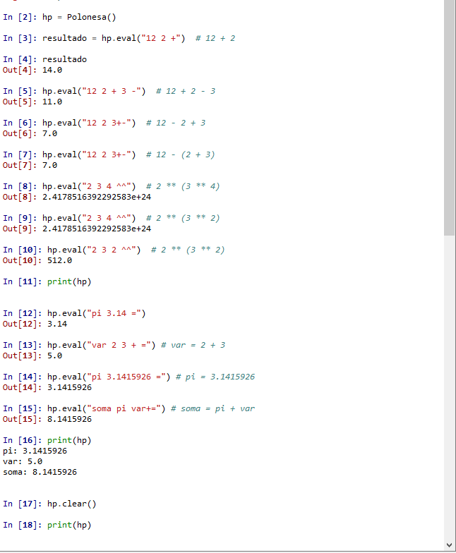Click the vertical scrollbar thumb

pos(449,117)
